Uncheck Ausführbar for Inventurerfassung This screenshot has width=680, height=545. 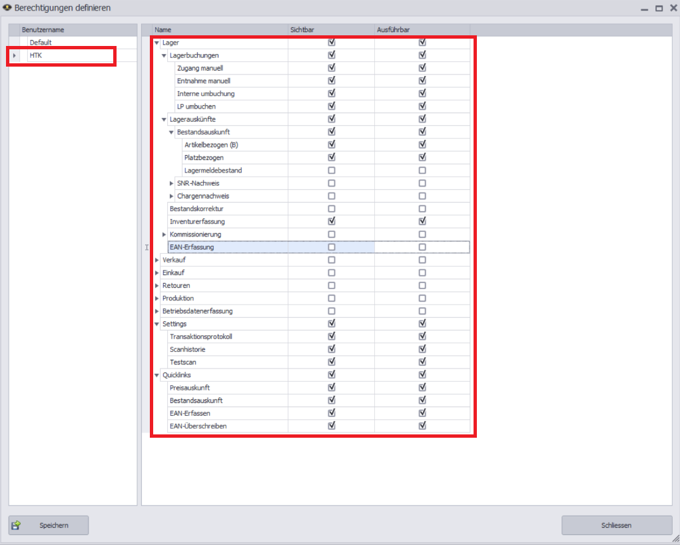(422, 221)
